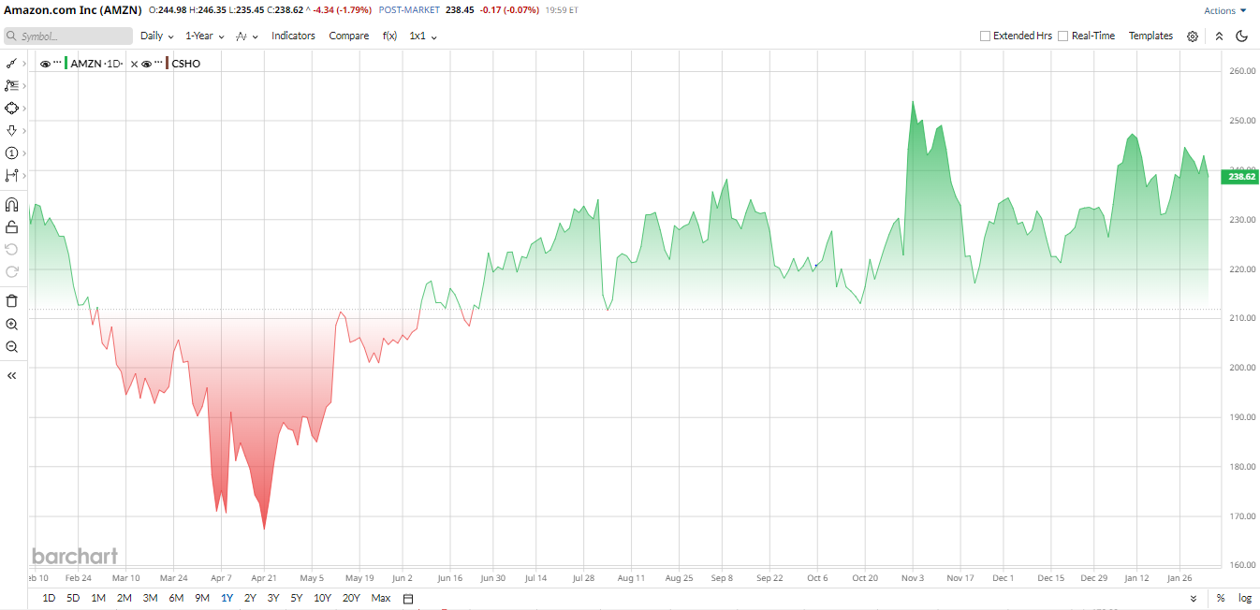Select the 1M time range
Viewport: 1260px width, 610px height.
(98, 599)
